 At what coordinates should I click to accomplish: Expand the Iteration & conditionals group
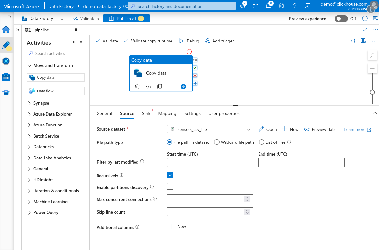pyautogui.click(x=56, y=191)
